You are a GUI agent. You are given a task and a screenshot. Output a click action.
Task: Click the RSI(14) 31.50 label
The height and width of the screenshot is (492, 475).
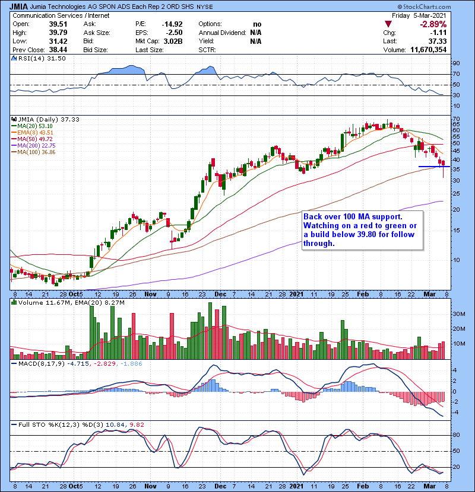pos(42,58)
